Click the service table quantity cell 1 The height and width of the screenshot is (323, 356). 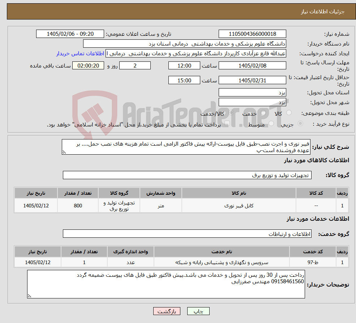(x=84, y=262)
